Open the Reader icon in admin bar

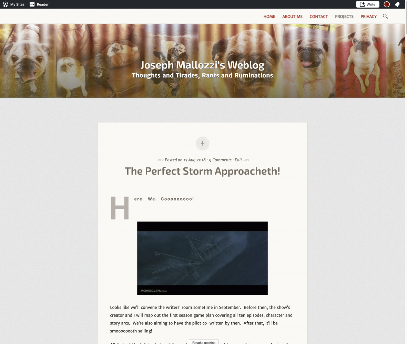pos(32,4)
